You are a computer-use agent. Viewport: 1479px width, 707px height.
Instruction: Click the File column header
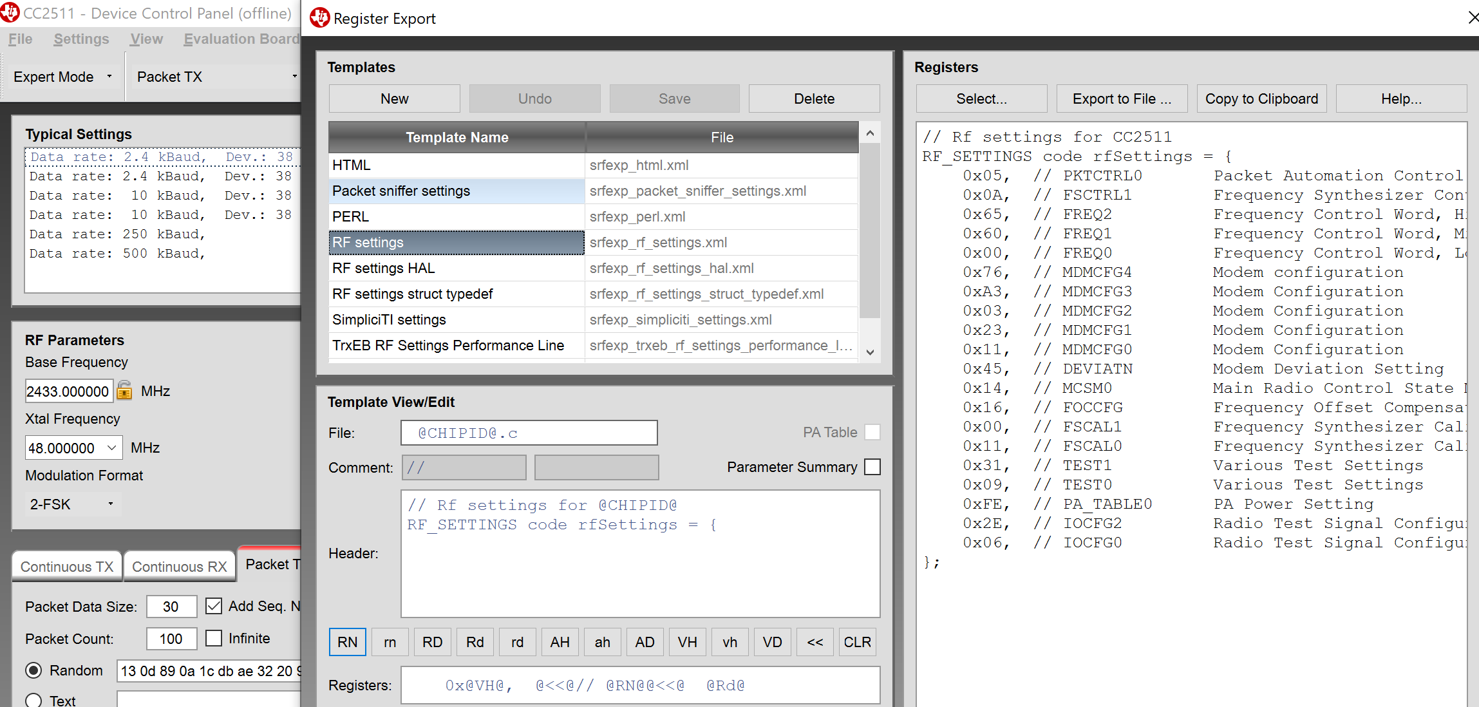pyautogui.click(x=722, y=137)
